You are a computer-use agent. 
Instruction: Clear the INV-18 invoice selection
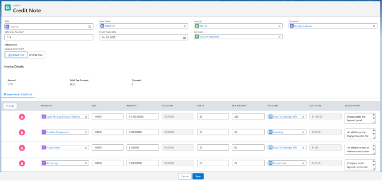coord(279,26)
